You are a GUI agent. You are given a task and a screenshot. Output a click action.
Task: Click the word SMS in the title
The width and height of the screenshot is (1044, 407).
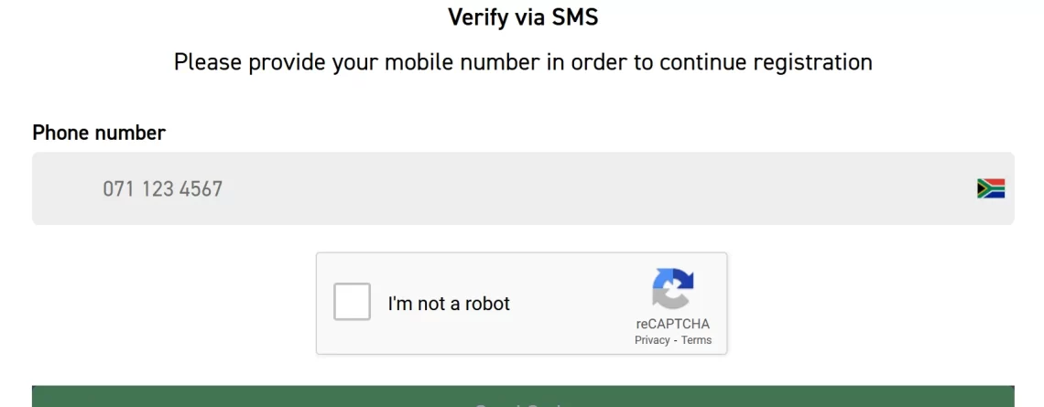coord(574,17)
